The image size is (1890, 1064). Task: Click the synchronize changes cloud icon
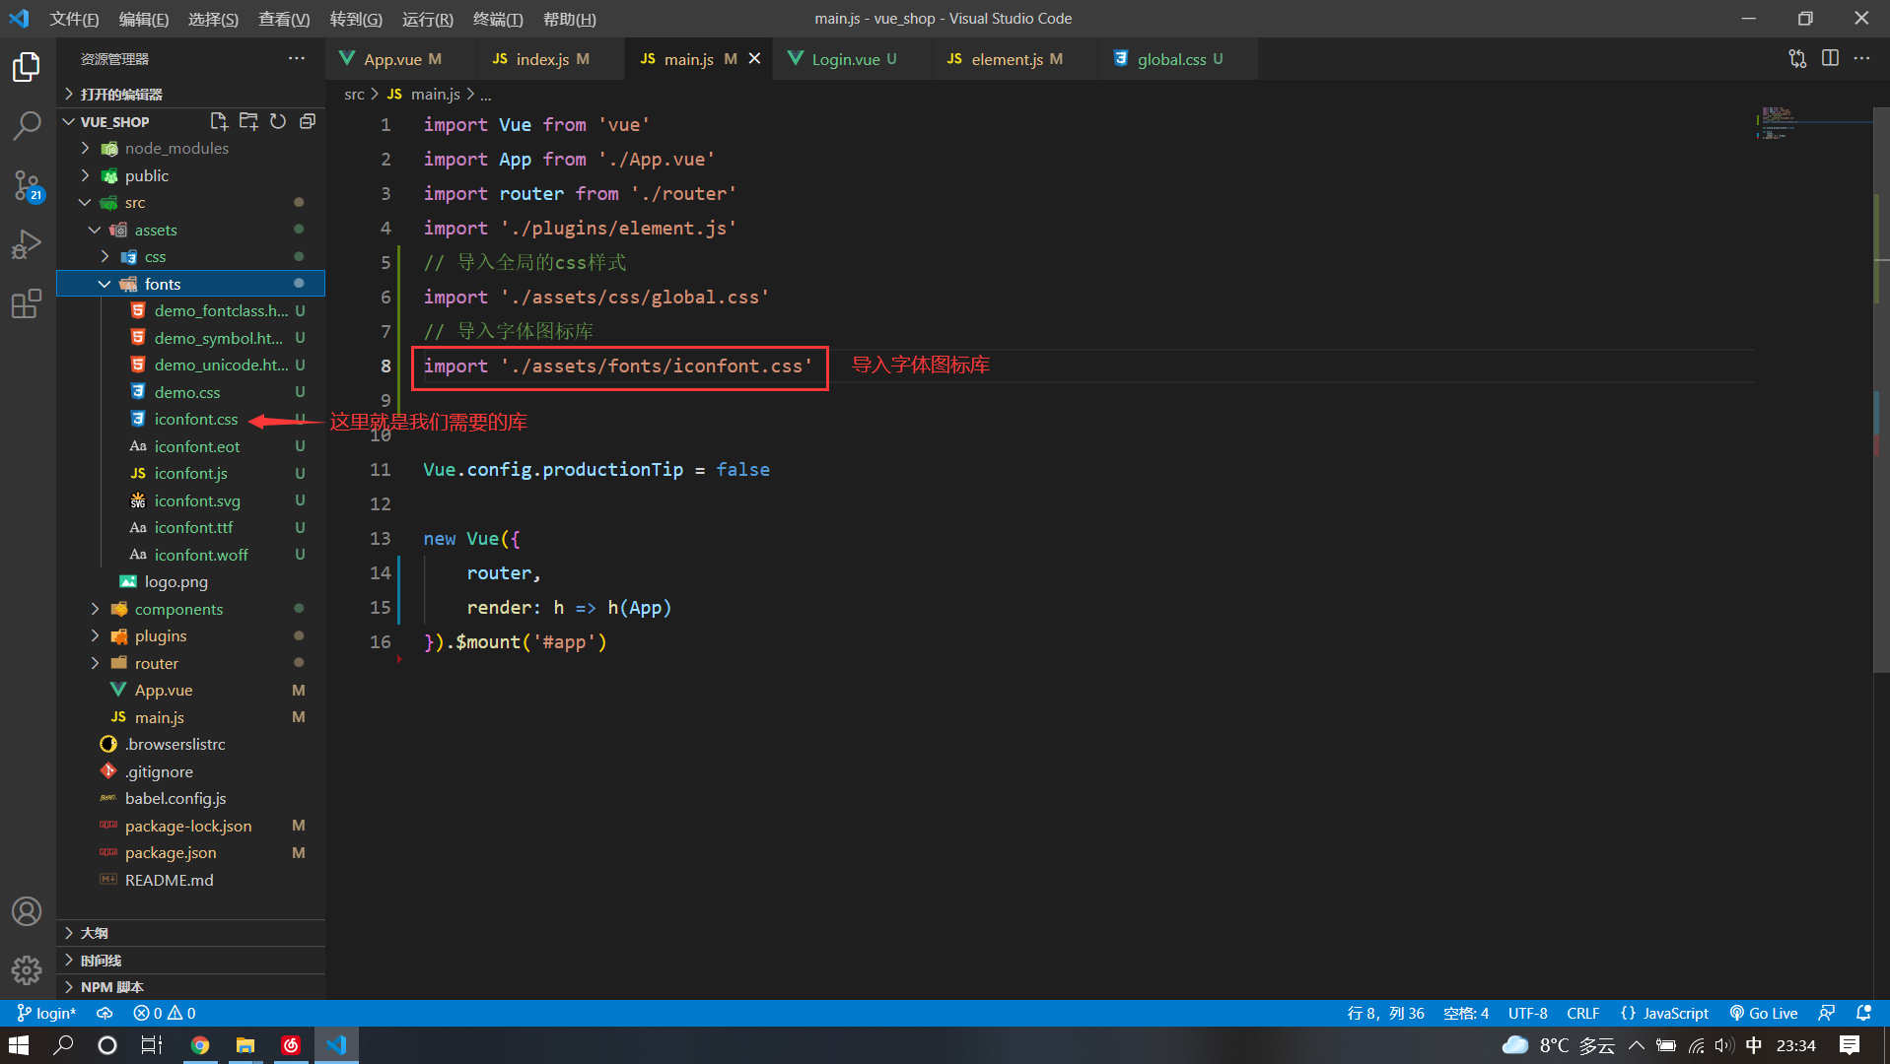tap(105, 1013)
